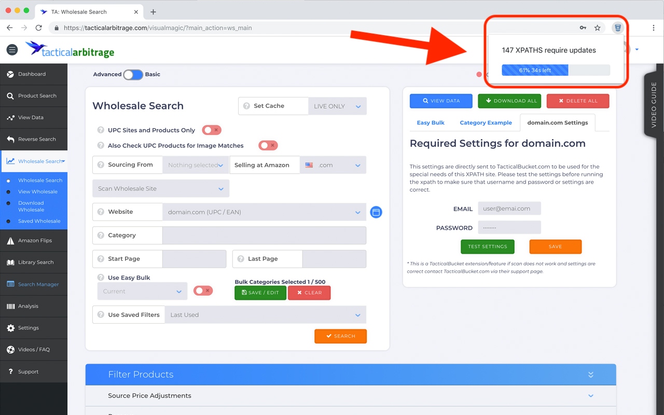The width and height of the screenshot is (664, 415).
Task: Select Download Wholesale submenu item
Action: pyautogui.click(x=31, y=206)
